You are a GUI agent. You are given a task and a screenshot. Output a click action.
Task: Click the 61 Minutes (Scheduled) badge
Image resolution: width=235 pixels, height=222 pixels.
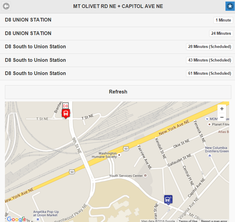pyautogui.click(x=209, y=73)
